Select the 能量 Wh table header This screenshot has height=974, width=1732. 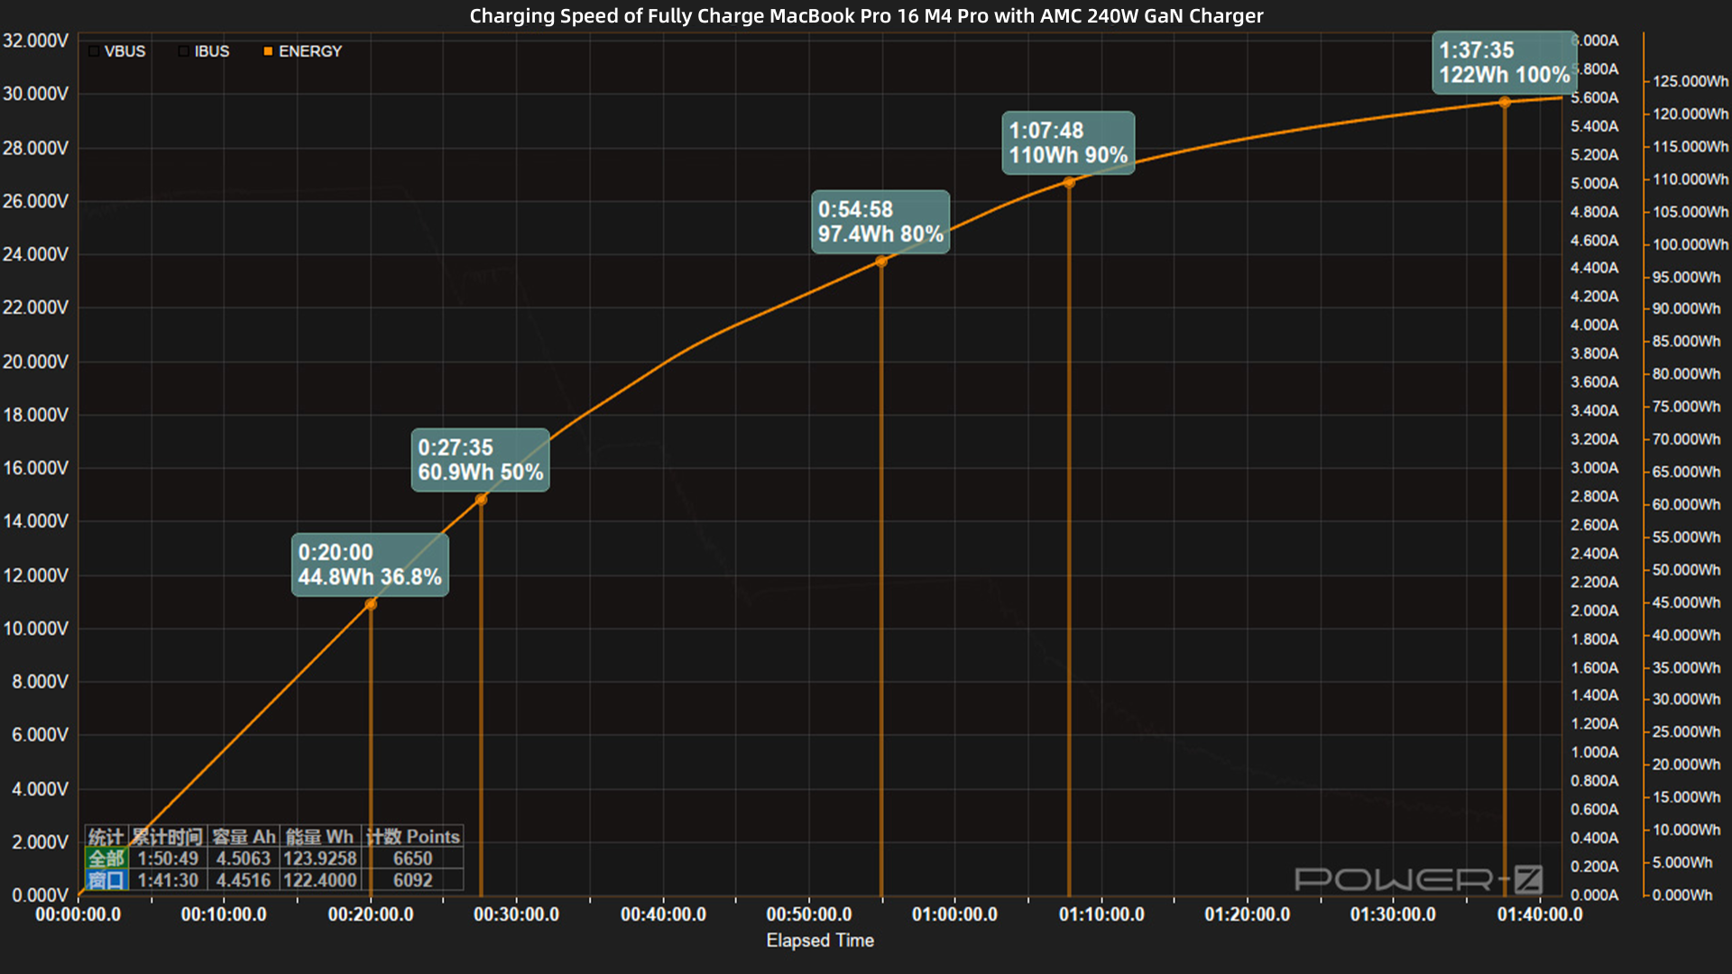(318, 838)
